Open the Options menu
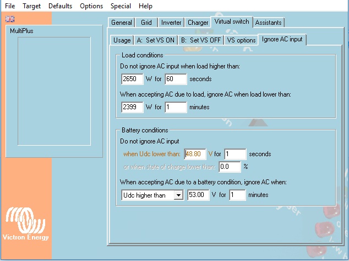The image size is (349, 261). [91, 6]
